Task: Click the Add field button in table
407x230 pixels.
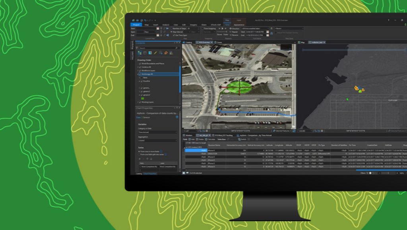Action: 192,139
